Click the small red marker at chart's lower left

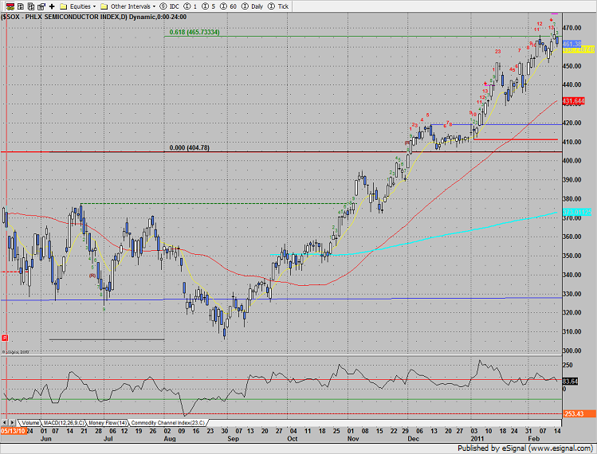tap(6, 338)
